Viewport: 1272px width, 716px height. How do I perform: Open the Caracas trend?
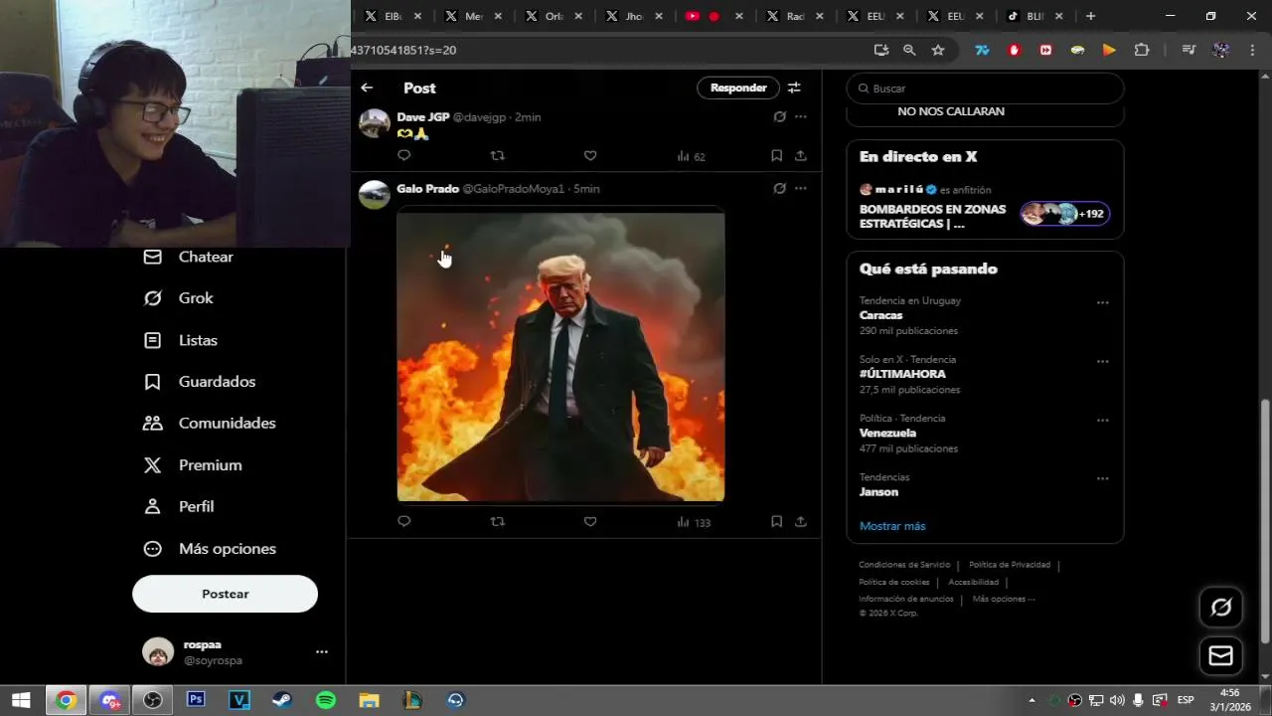coord(880,315)
